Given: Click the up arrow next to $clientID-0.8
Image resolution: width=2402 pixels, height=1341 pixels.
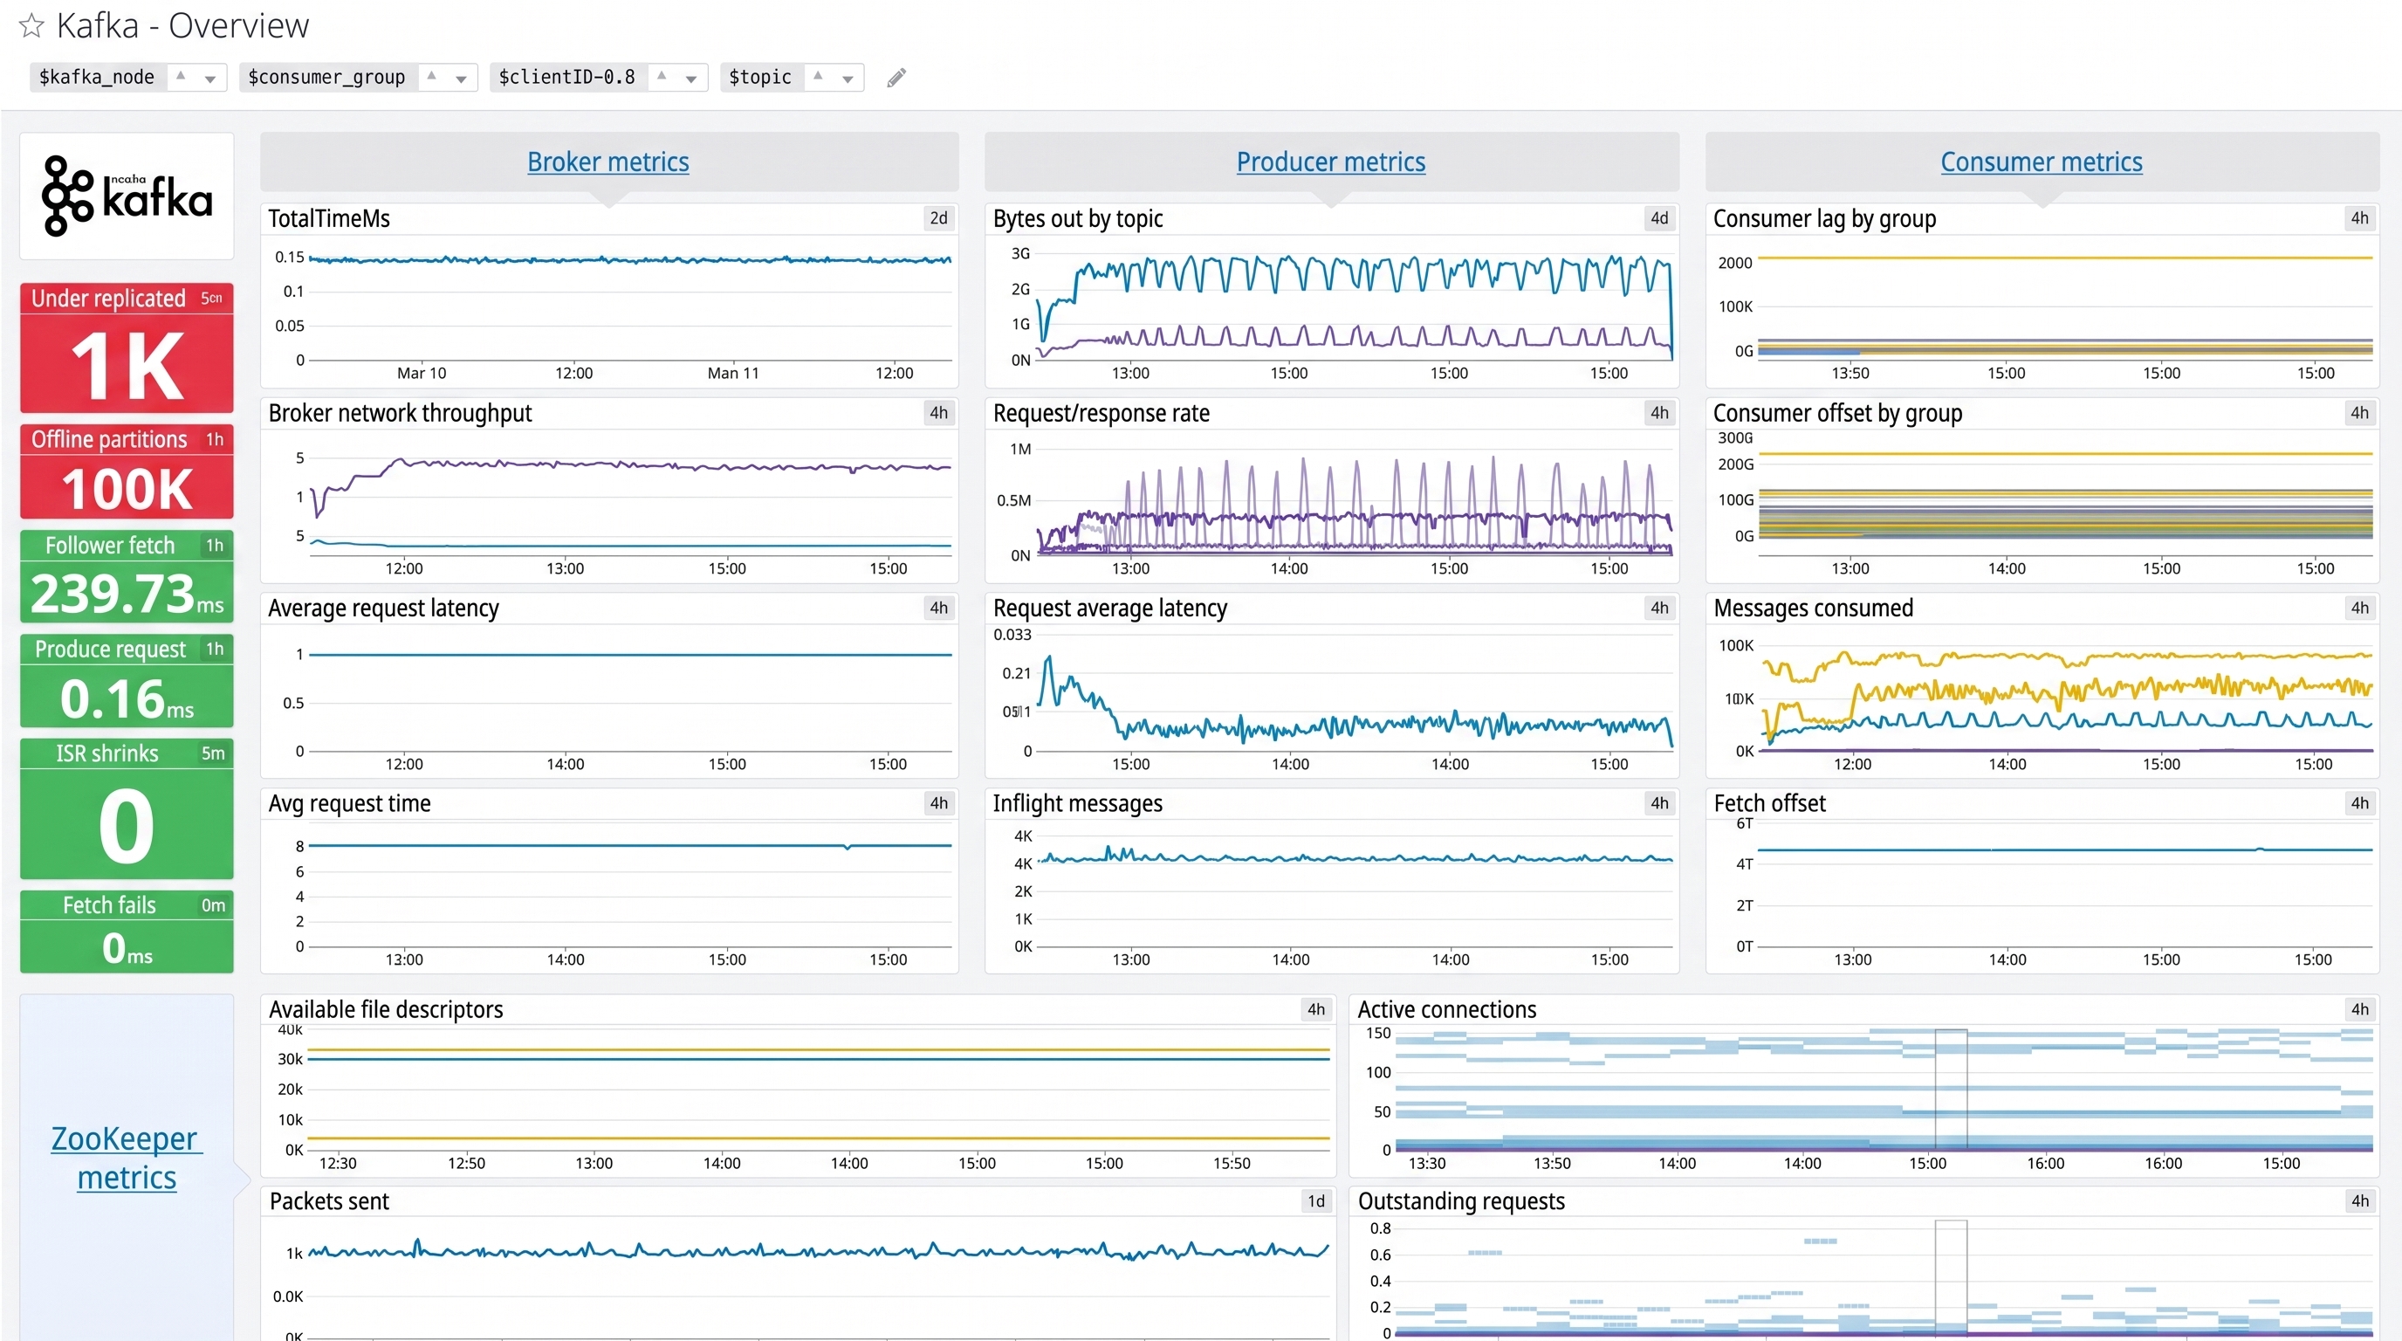Looking at the screenshot, I should point(661,74).
